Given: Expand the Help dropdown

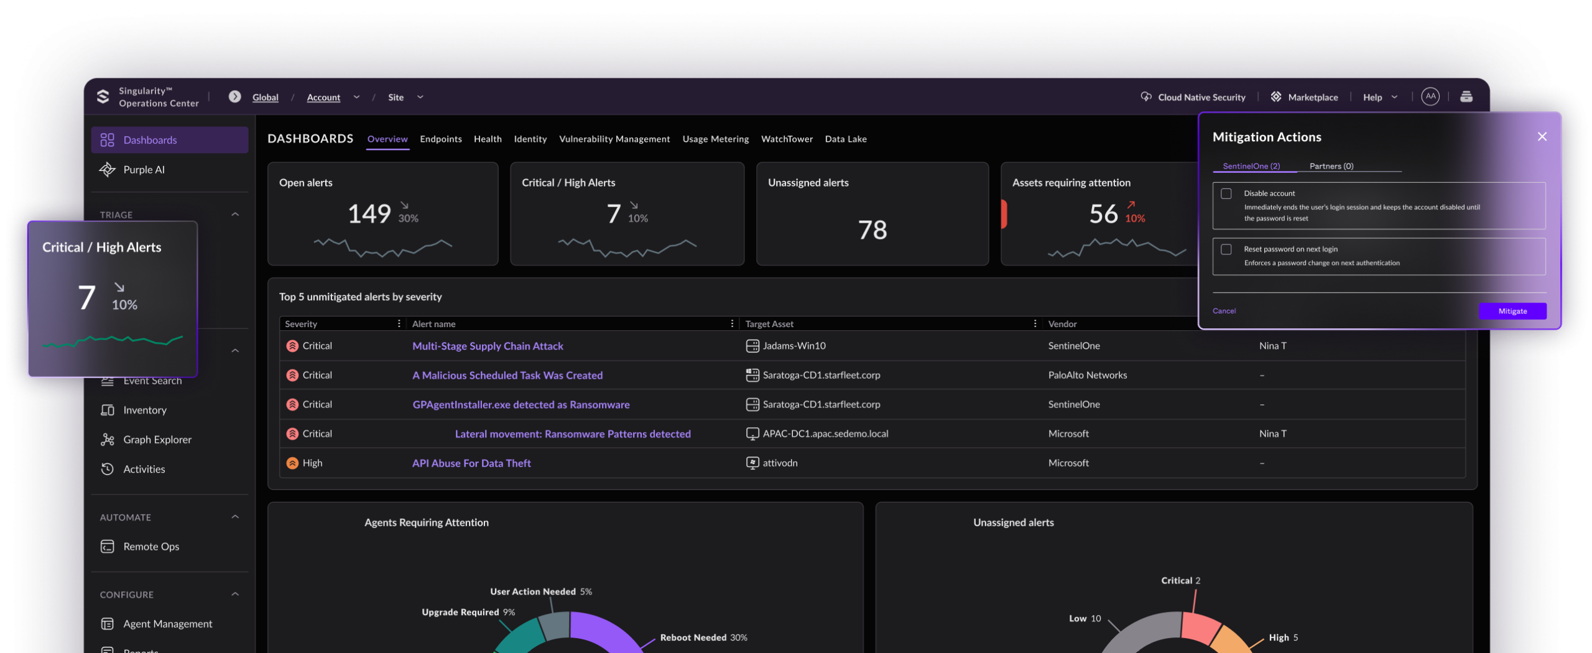Looking at the screenshot, I should pyautogui.click(x=1394, y=97).
